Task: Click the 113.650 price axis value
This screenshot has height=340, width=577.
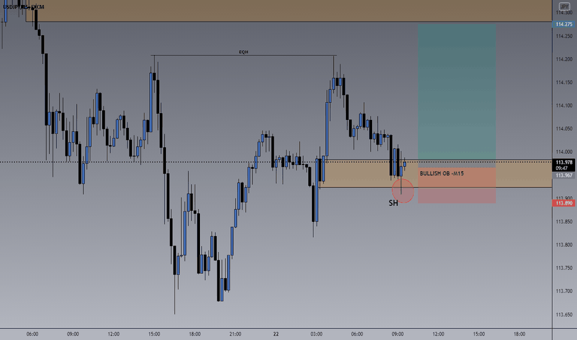Action: tap(564, 315)
